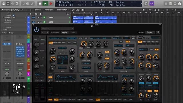183x103 pixels.
Task: Open the Toolbar display icon
Action: pos(17,3)
